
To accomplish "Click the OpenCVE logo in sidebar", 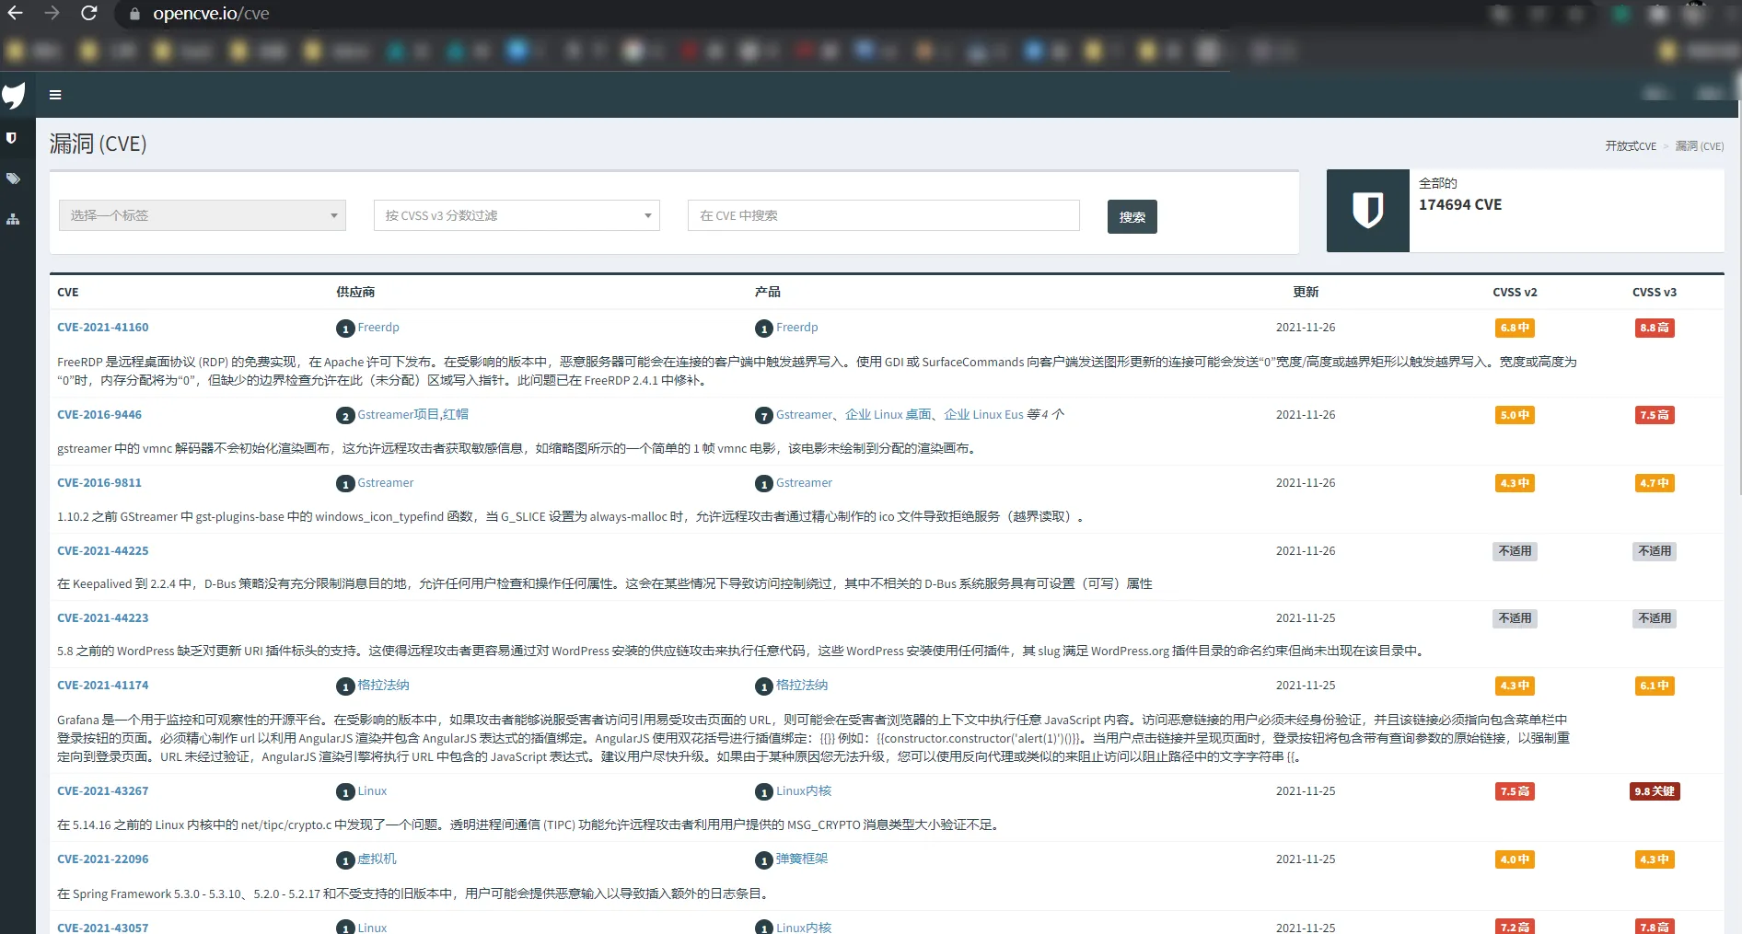I will (x=14, y=95).
